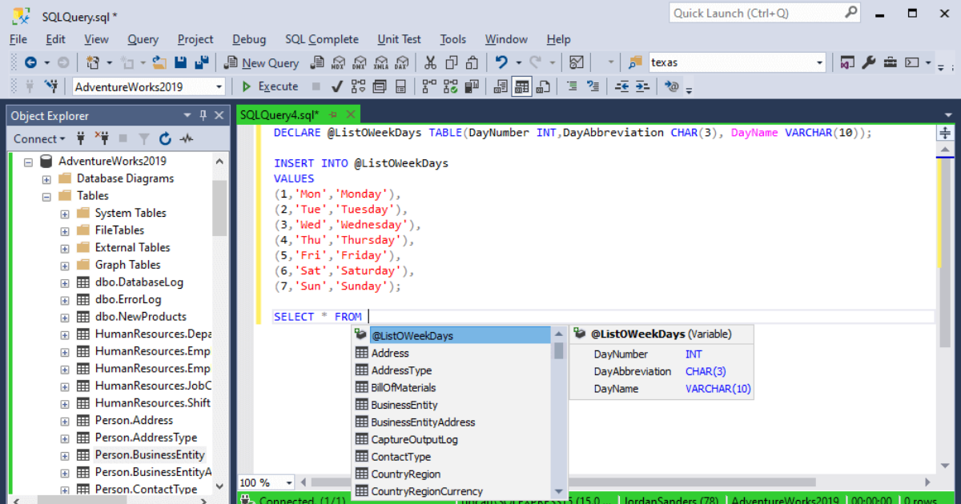Viewport: 961px width, 504px height.
Task: Open the Connect dropdown in Object Explorer
Action: click(38, 138)
